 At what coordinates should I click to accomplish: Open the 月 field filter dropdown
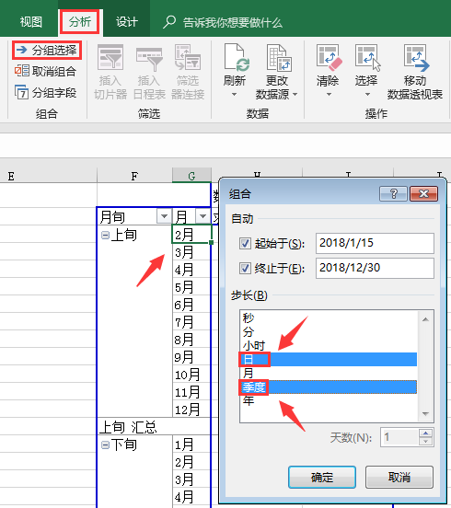click(x=202, y=216)
